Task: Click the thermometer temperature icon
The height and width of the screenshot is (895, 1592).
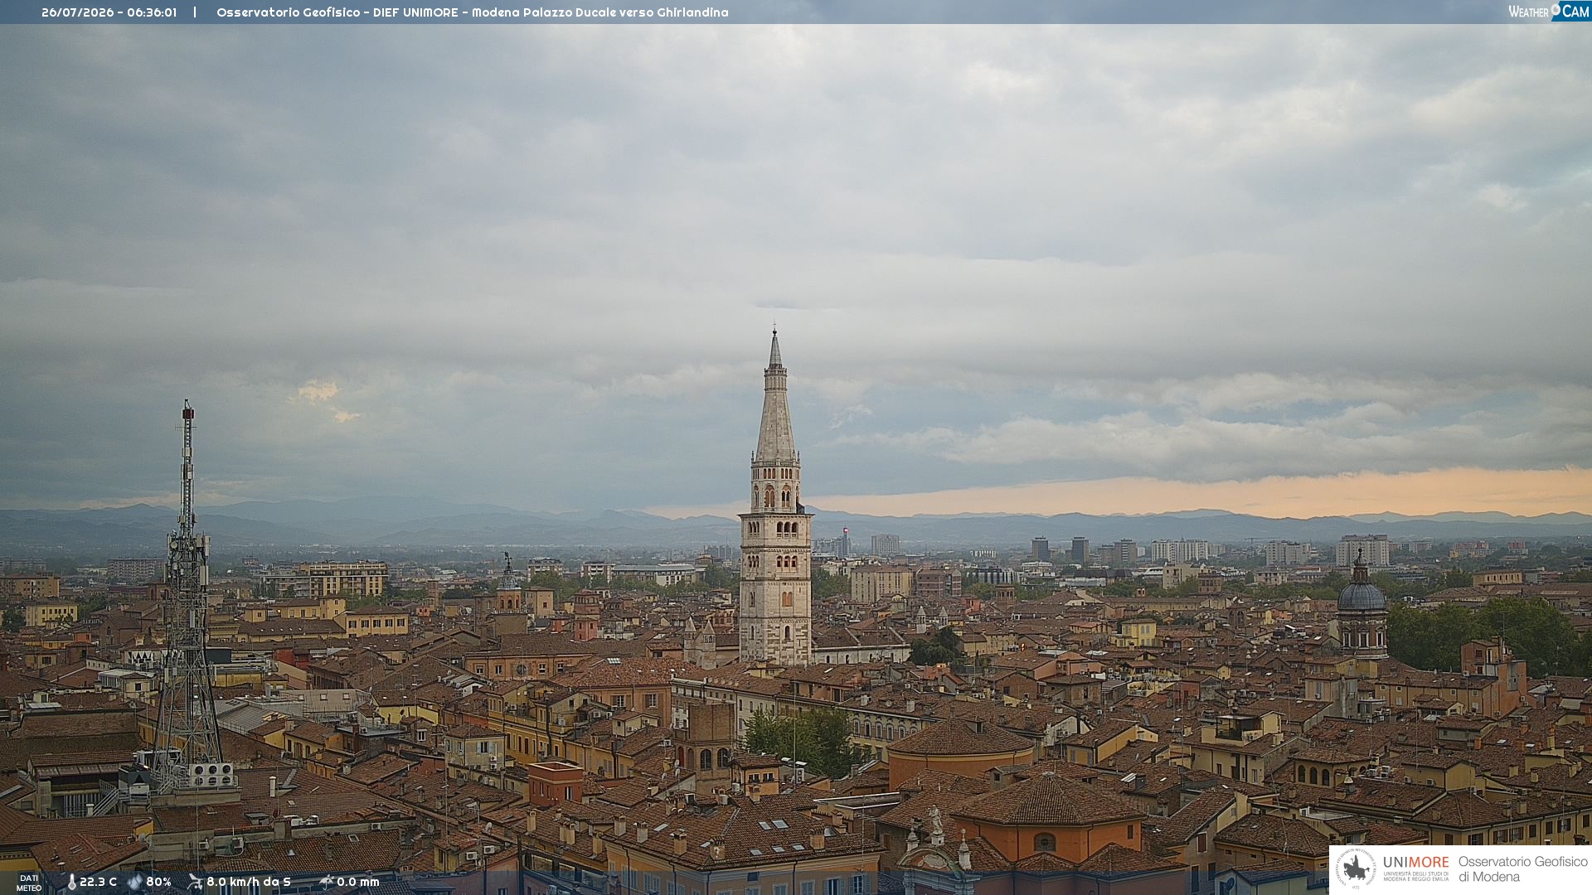Action: click(x=72, y=882)
